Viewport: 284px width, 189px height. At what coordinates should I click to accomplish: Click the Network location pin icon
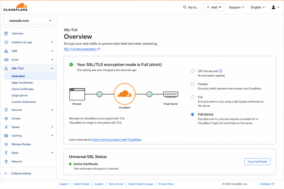coord(6,162)
